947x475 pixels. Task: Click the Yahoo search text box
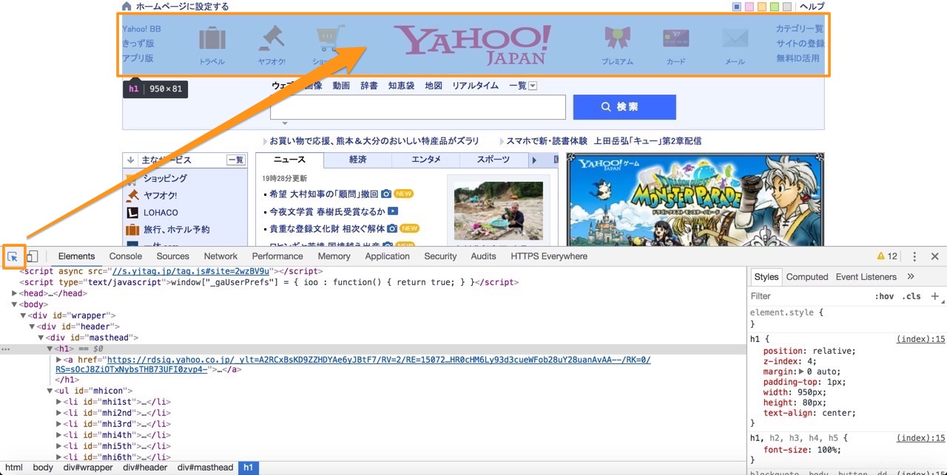coord(417,107)
